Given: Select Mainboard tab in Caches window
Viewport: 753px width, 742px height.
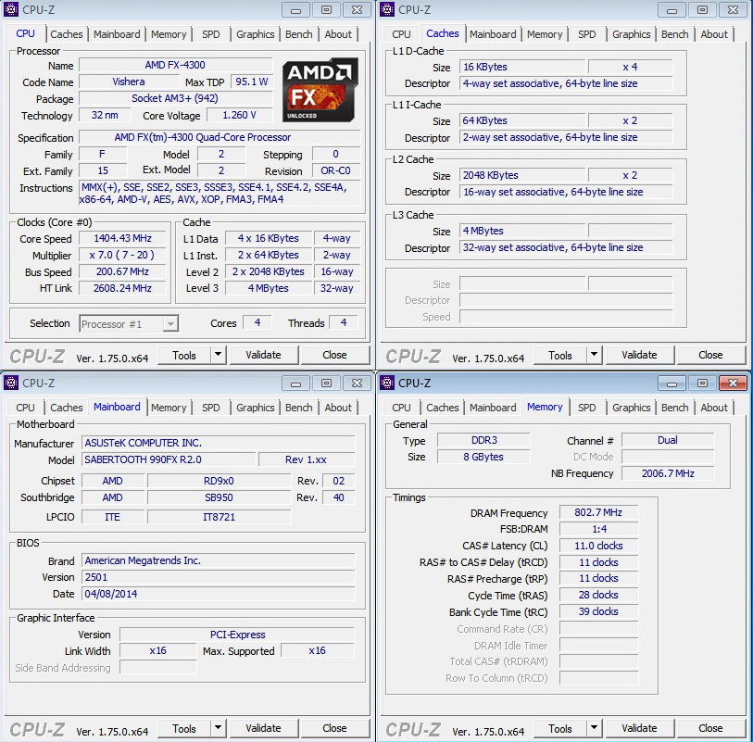Looking at the screenshot, I should tap(493, 34).
